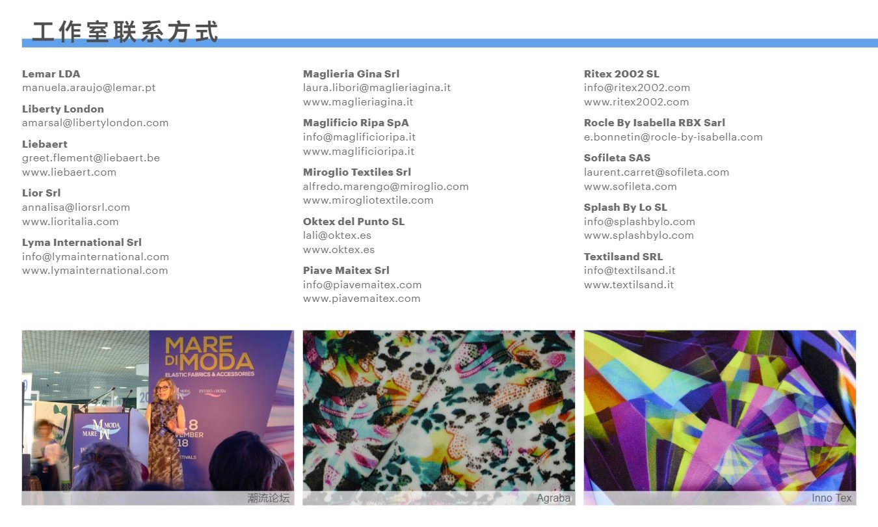Click the www.ritex2002.com link
The image size is (878, 527).
click(636, 102)
